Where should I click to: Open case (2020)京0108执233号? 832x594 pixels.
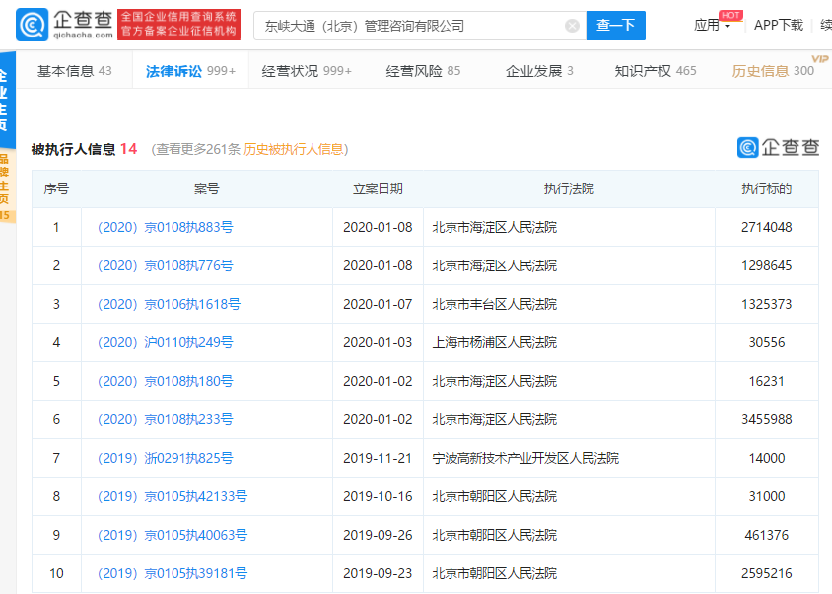point(165,419)
